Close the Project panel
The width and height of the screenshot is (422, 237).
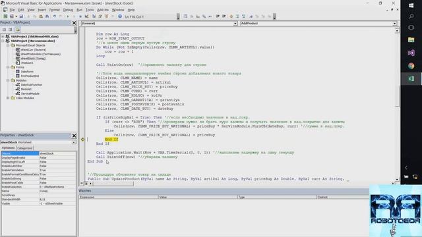click(x=74, y=23)
